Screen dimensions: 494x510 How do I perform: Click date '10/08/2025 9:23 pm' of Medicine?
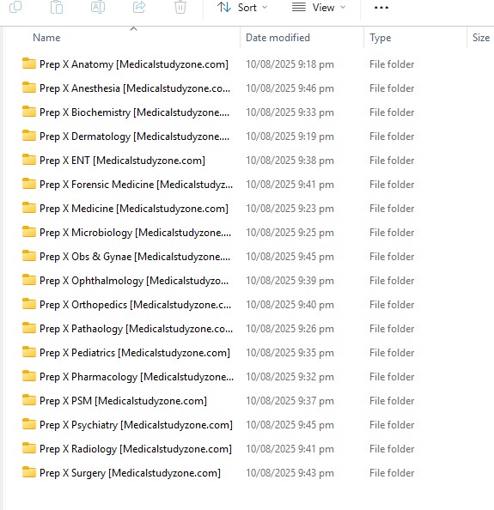coord(290,209)
